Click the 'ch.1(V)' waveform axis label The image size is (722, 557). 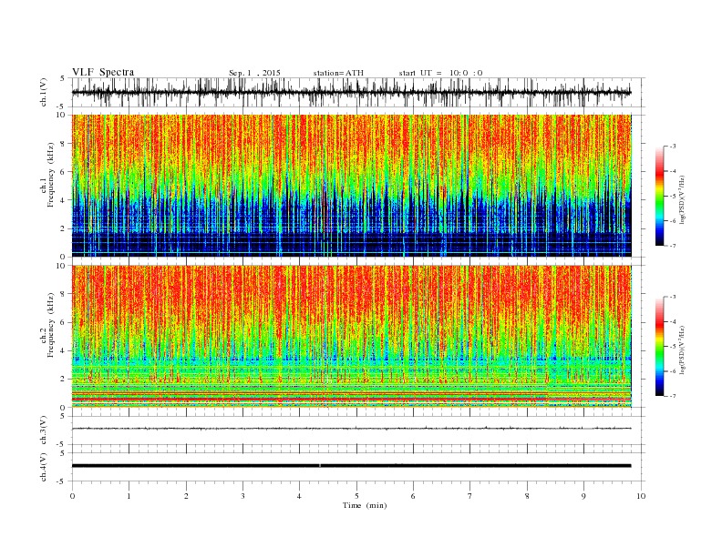pos(44,93)
